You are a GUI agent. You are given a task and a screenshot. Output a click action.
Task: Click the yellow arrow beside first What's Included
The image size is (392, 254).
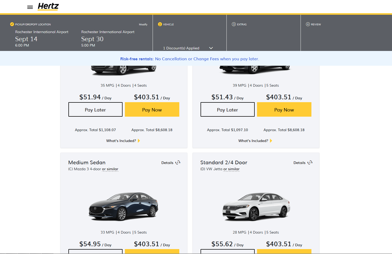(x=139, y=140)
